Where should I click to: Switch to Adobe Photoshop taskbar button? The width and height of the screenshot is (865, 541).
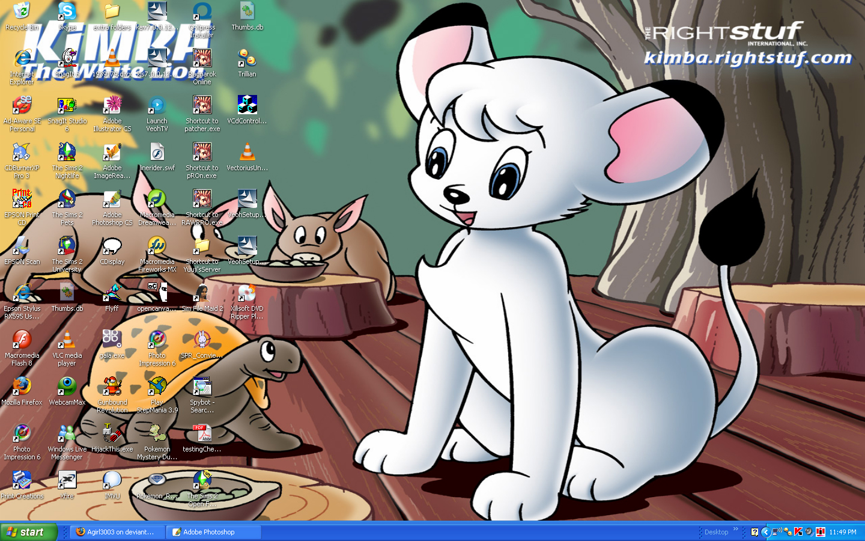pos(214,532)
